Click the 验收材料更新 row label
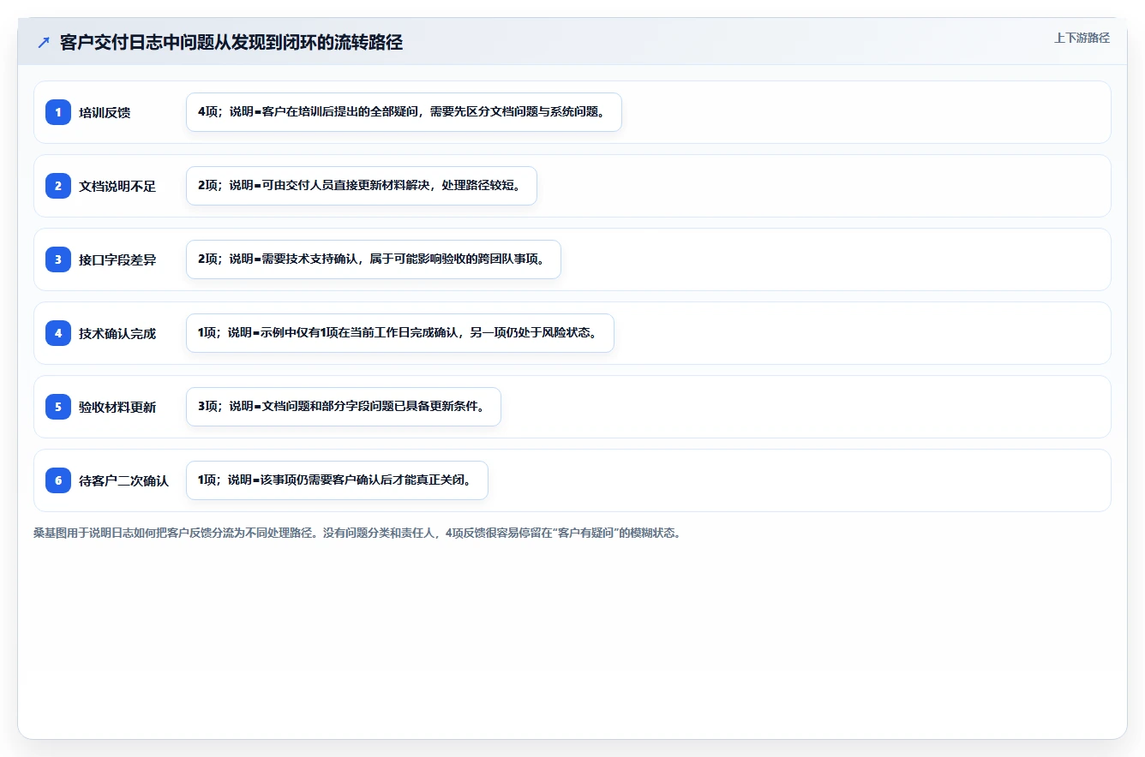This screenshot has height=757, width=1145. [117, 407]
